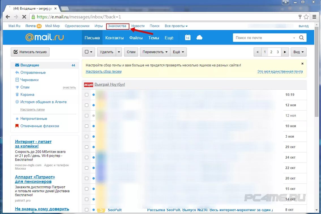321x214 pixels.
Task: Tick checkbox for 3 ноя message
Action: [87, 137]
